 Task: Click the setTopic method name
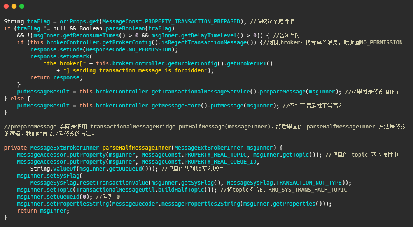60,190
